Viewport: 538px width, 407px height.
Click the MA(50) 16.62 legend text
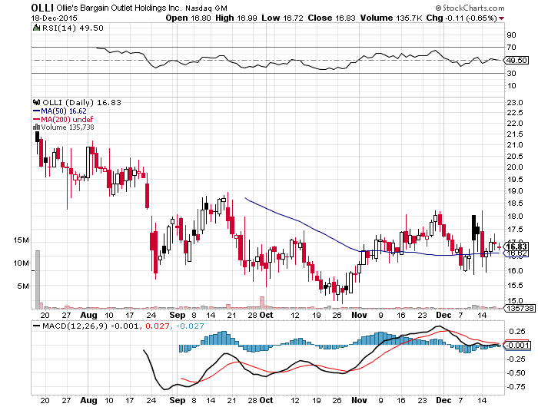tap(64, 111)
